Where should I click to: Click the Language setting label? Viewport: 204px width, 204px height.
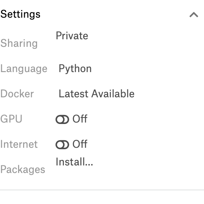[x=24, y=69]
